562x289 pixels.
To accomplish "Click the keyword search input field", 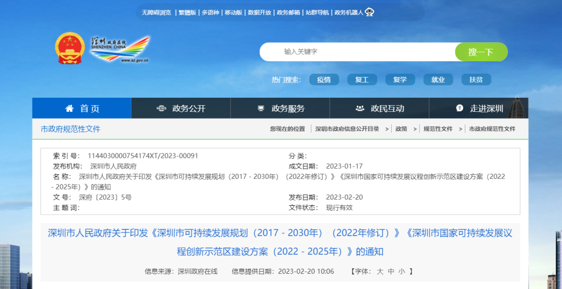I will [x=360, y=52].
